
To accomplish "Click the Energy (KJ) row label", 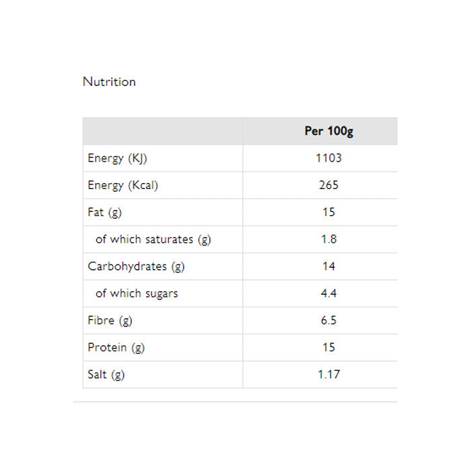I will [x=117, y=158].
